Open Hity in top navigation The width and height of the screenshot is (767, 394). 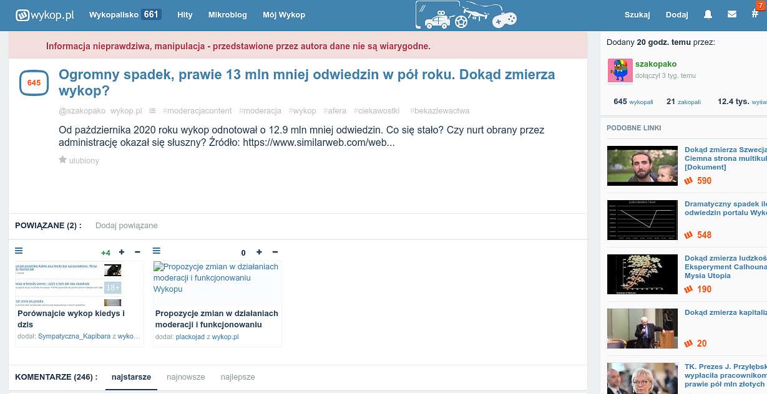click(185, 14)
